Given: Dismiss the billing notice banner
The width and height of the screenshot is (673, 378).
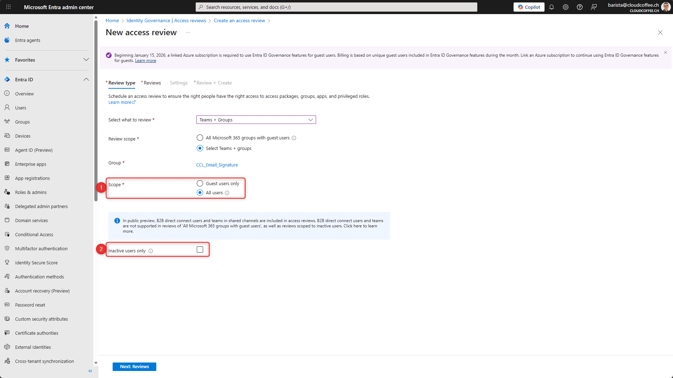Looking at the screenshot, I should pyautogui.click(x=666, y=52).
